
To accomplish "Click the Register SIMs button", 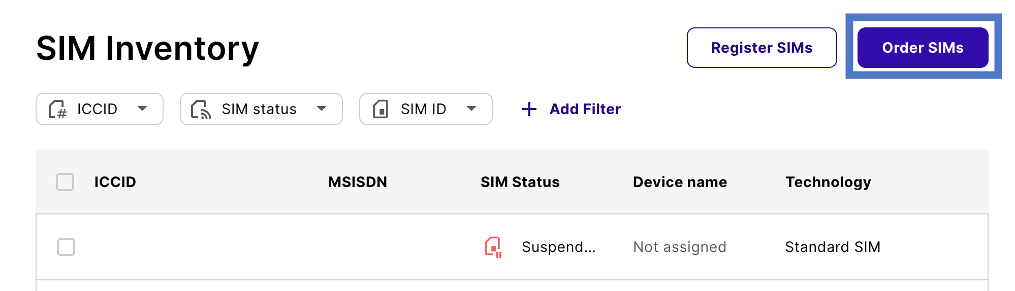I will [x=762, y=48].
